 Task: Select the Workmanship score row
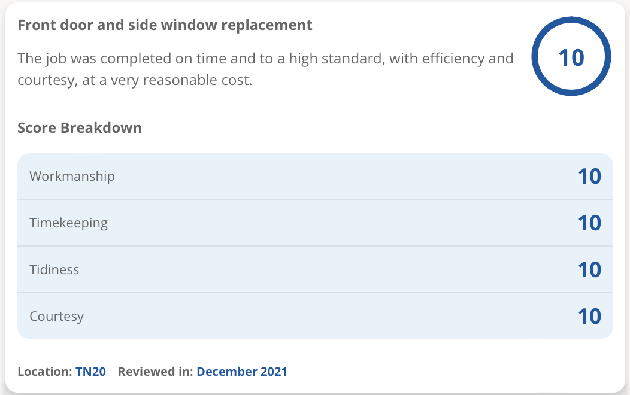coord(315,176)
